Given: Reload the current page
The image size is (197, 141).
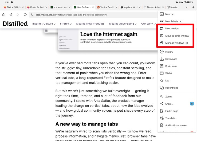Looking at the screenshot, I should 25,15.
